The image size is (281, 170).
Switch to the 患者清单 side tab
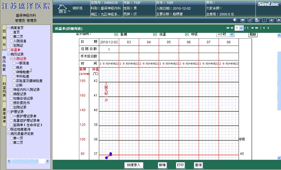(4, 113)
